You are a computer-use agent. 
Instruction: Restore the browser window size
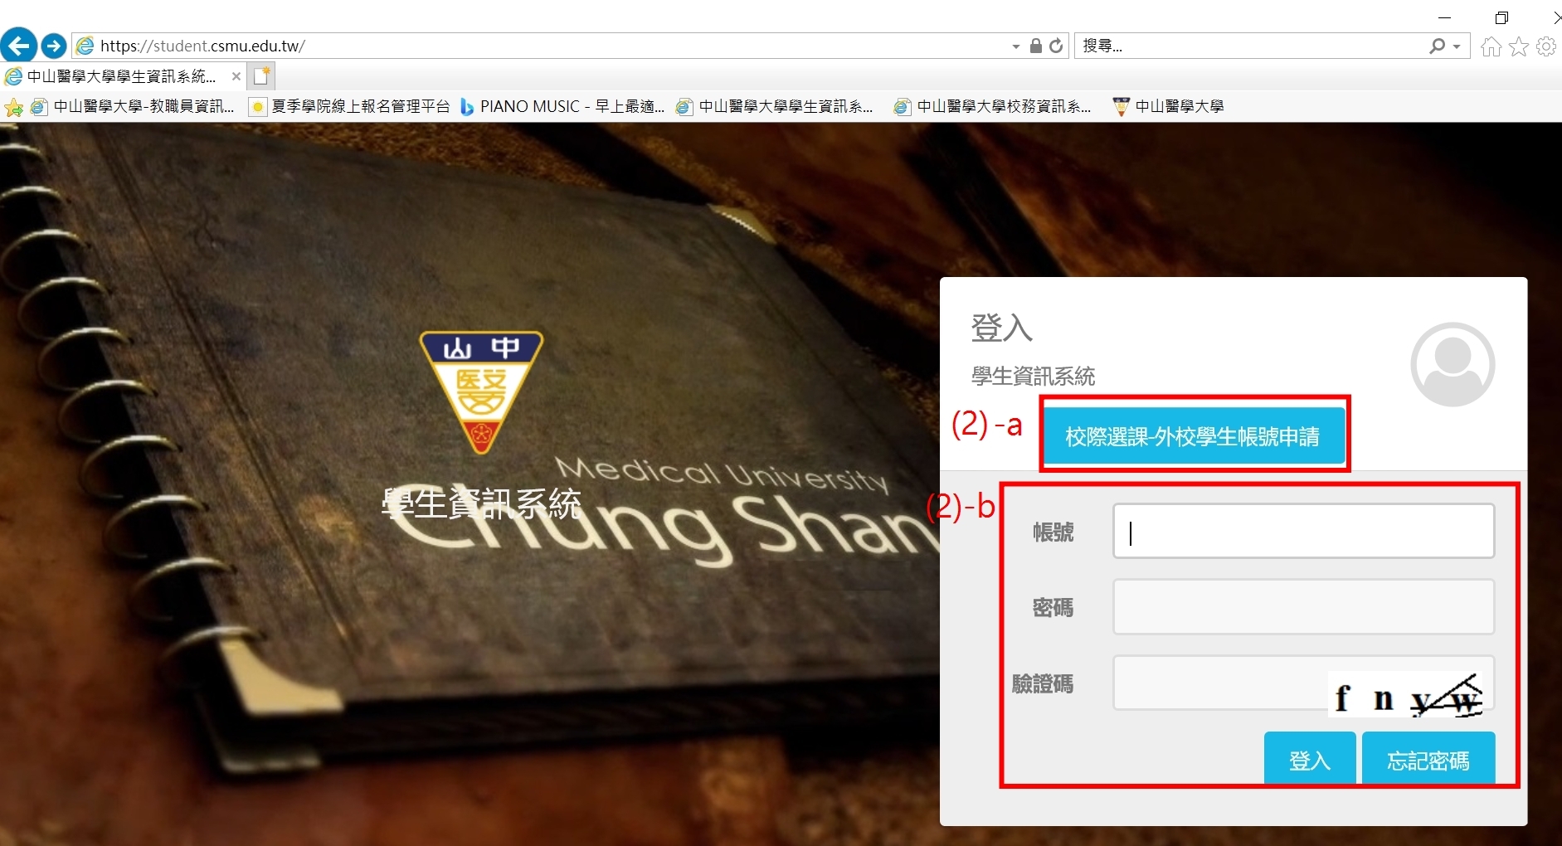tap(1501, 17)
